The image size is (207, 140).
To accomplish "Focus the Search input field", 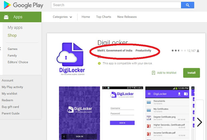I will pyautogui.click(x=116, y=5).
